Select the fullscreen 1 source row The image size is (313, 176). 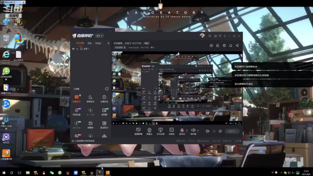click(x=91, y=48)
